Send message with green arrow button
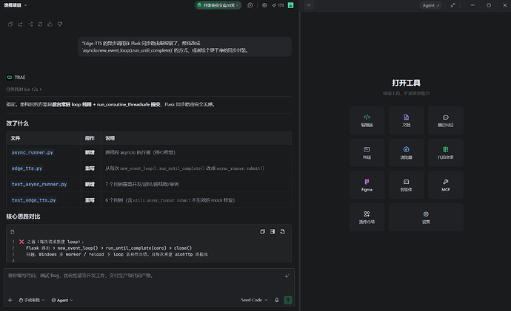 coord(288,300)
